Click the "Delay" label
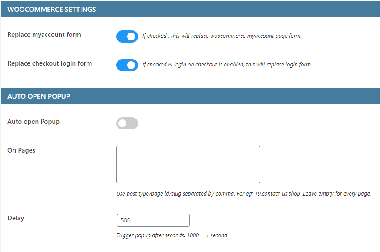380x252 pixels. [x=16, y=218]
